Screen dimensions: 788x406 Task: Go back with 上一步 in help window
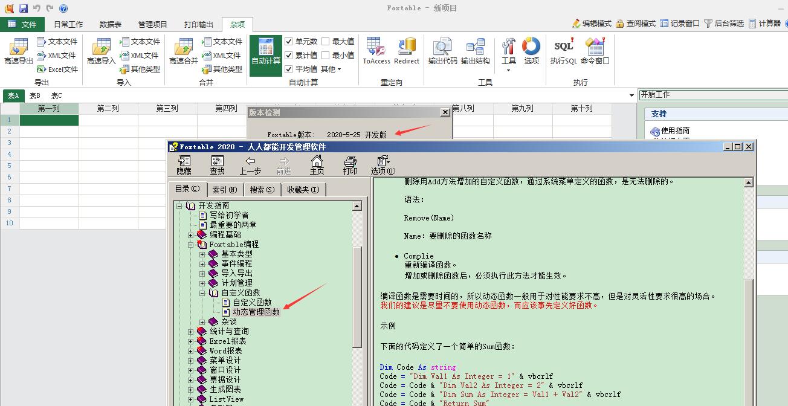250,166
